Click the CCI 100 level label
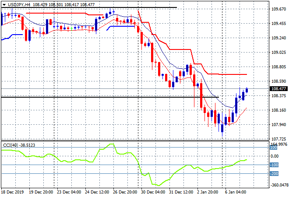 pyautogui.click(x=273, y=148)
